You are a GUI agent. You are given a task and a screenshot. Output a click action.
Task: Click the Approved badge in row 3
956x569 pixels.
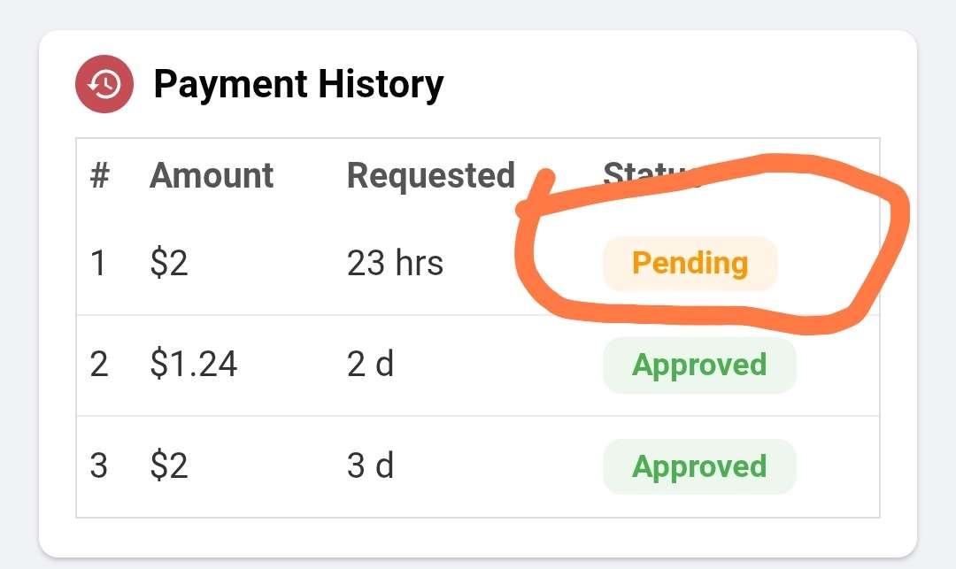[x=699, y=466]
